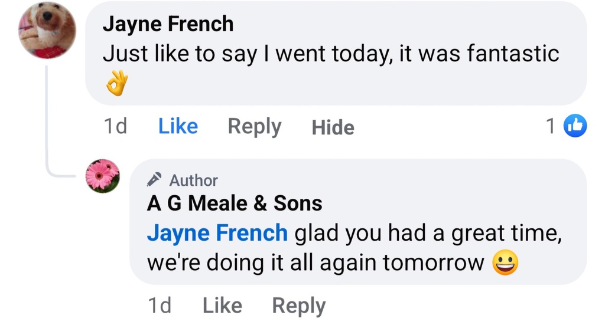605x325 pixels.
Task: Reply to Jayne French's comment
Action: [255, 127]
